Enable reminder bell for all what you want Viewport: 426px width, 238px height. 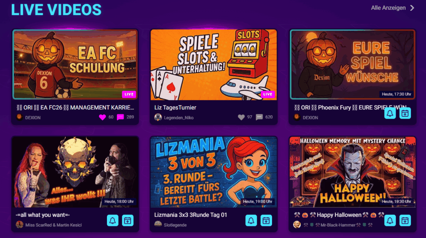pyautogui.click(x=112, y=221)
